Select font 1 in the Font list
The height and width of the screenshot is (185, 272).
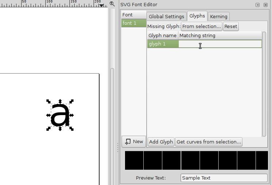[134, 23]
